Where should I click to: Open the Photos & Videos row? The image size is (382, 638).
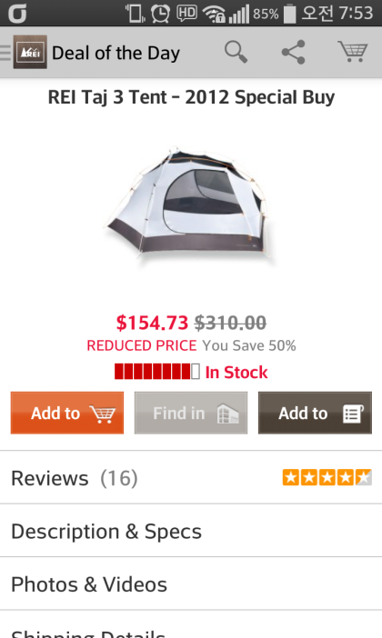[x=191, y=583]
